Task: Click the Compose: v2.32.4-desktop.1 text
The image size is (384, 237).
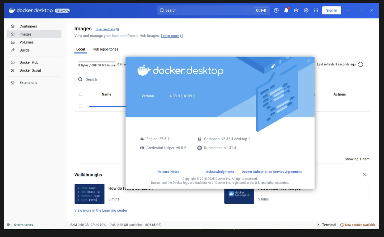Action: (227, 139)
